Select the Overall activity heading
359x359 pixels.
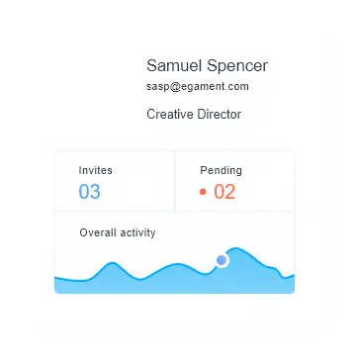point(118,232)
